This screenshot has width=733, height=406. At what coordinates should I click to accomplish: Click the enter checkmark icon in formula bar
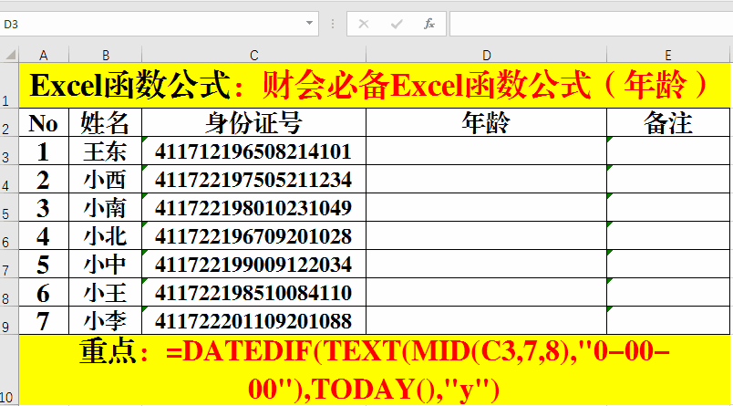(397, 25)
